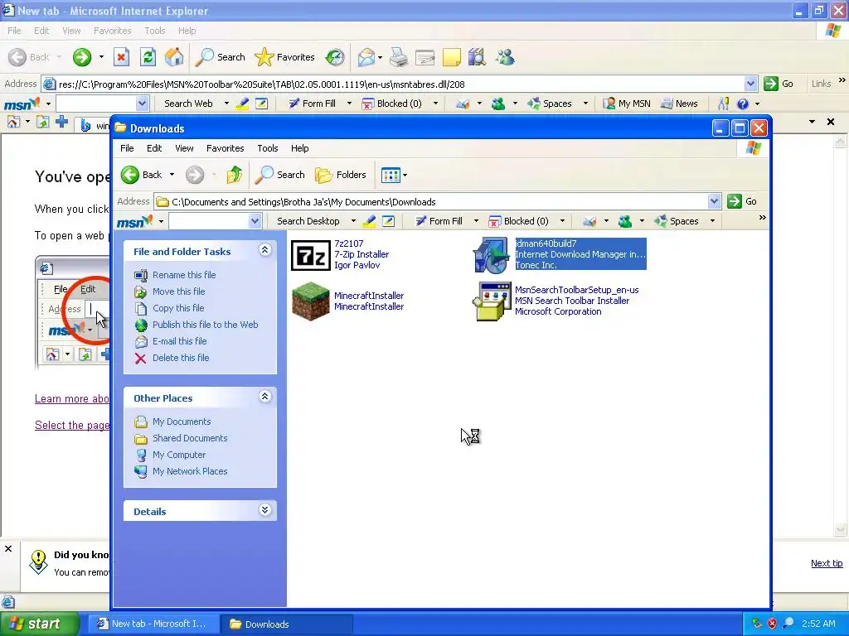Click Delete this file

tap(180, 358)
